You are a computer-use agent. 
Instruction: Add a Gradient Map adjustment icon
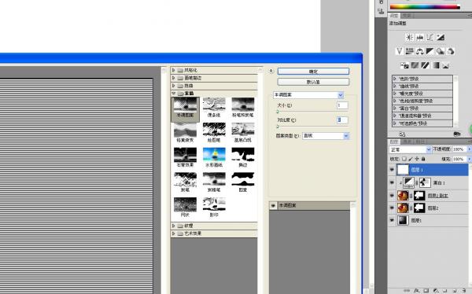click(436, 65)
